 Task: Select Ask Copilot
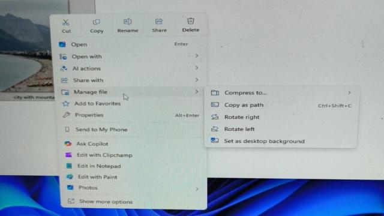click(x=132, y=144)
